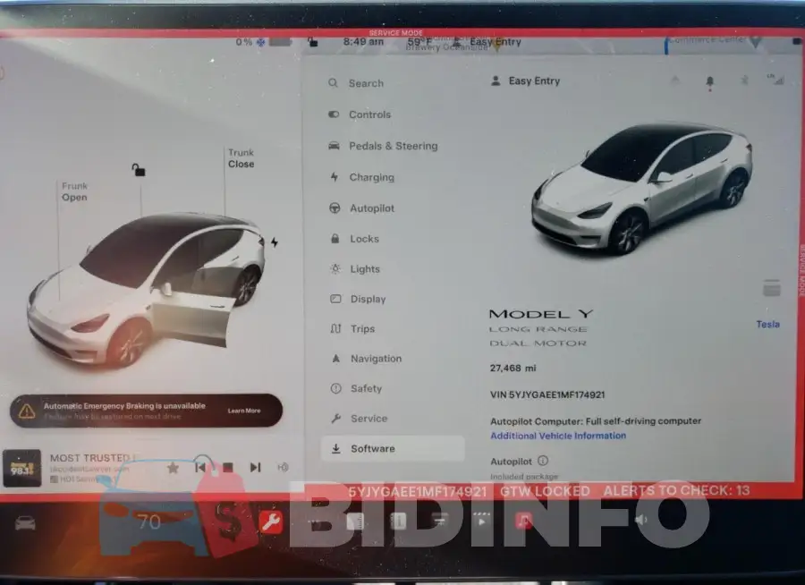Viewport: 805px width, 585px height.
Task: Open the music app icon in dock
Action: pos(523,521)
